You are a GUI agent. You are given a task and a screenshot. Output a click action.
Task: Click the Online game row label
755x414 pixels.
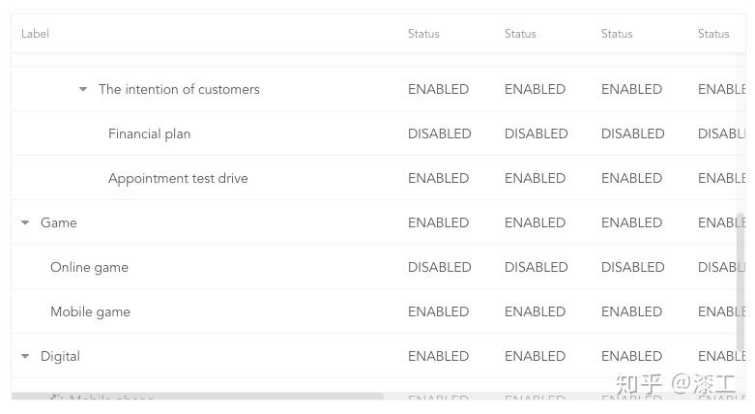[x=89, y=267]
